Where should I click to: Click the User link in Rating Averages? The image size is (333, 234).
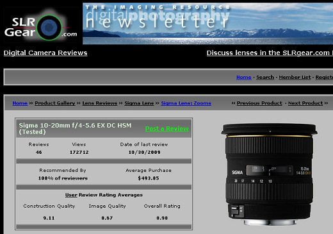click(71, 195)
